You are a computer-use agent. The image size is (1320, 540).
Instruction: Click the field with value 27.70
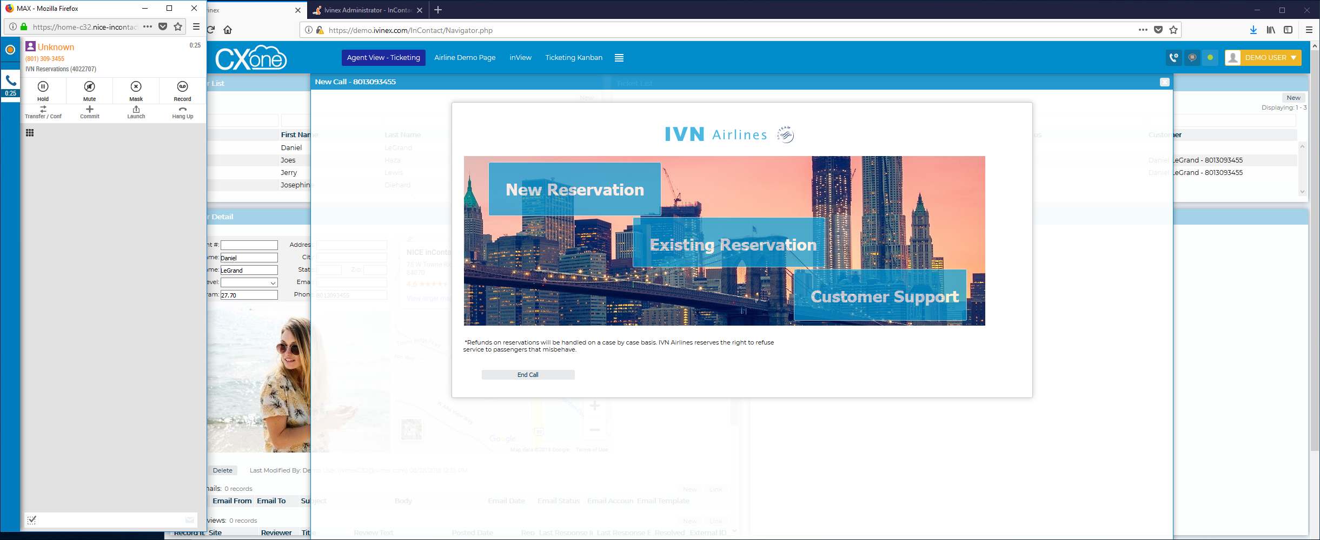click(x=249, y=295)
